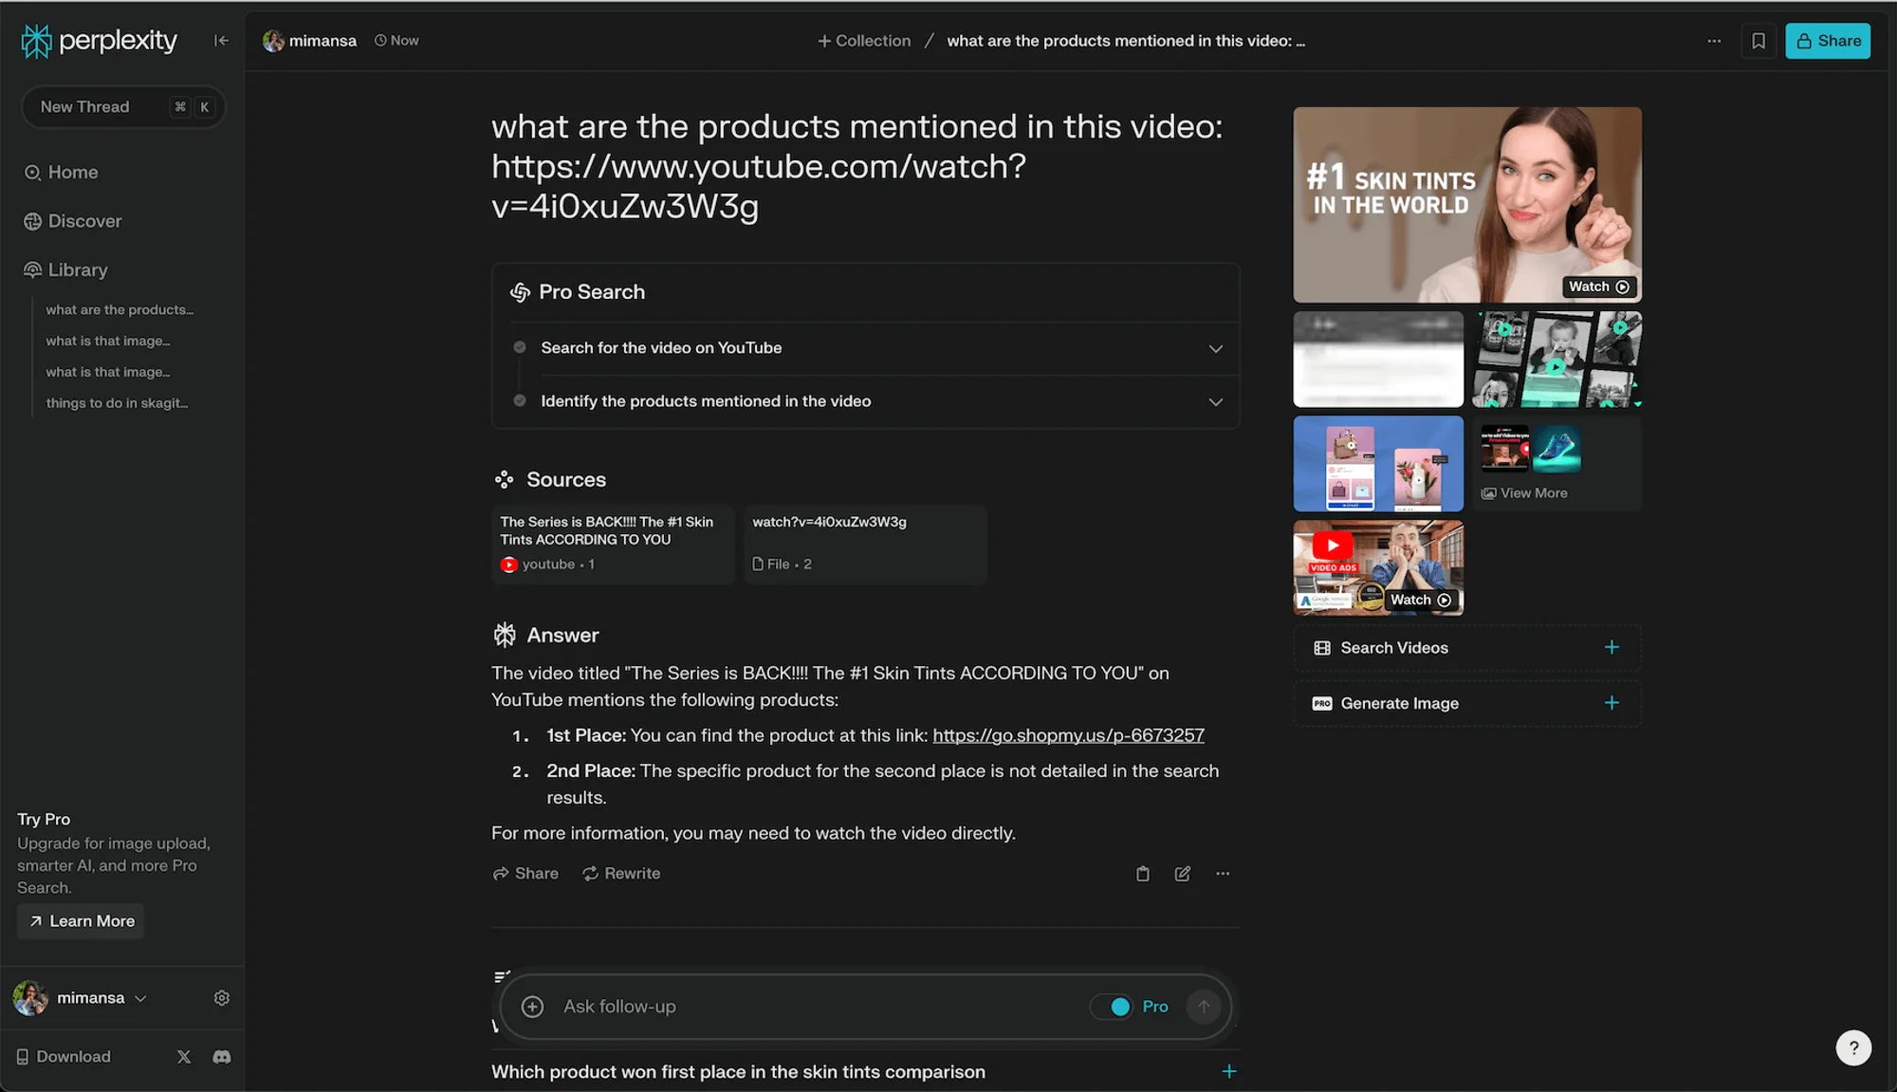Open the shopmy.us product link
The width and height of the screenshot is (1897, 1092).
pos(1068,734)
